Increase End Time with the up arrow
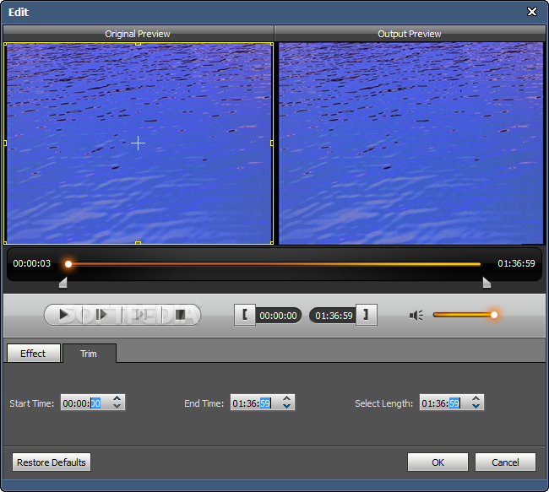The height and width of the screenshot is (492, 549). click(287, 398)
